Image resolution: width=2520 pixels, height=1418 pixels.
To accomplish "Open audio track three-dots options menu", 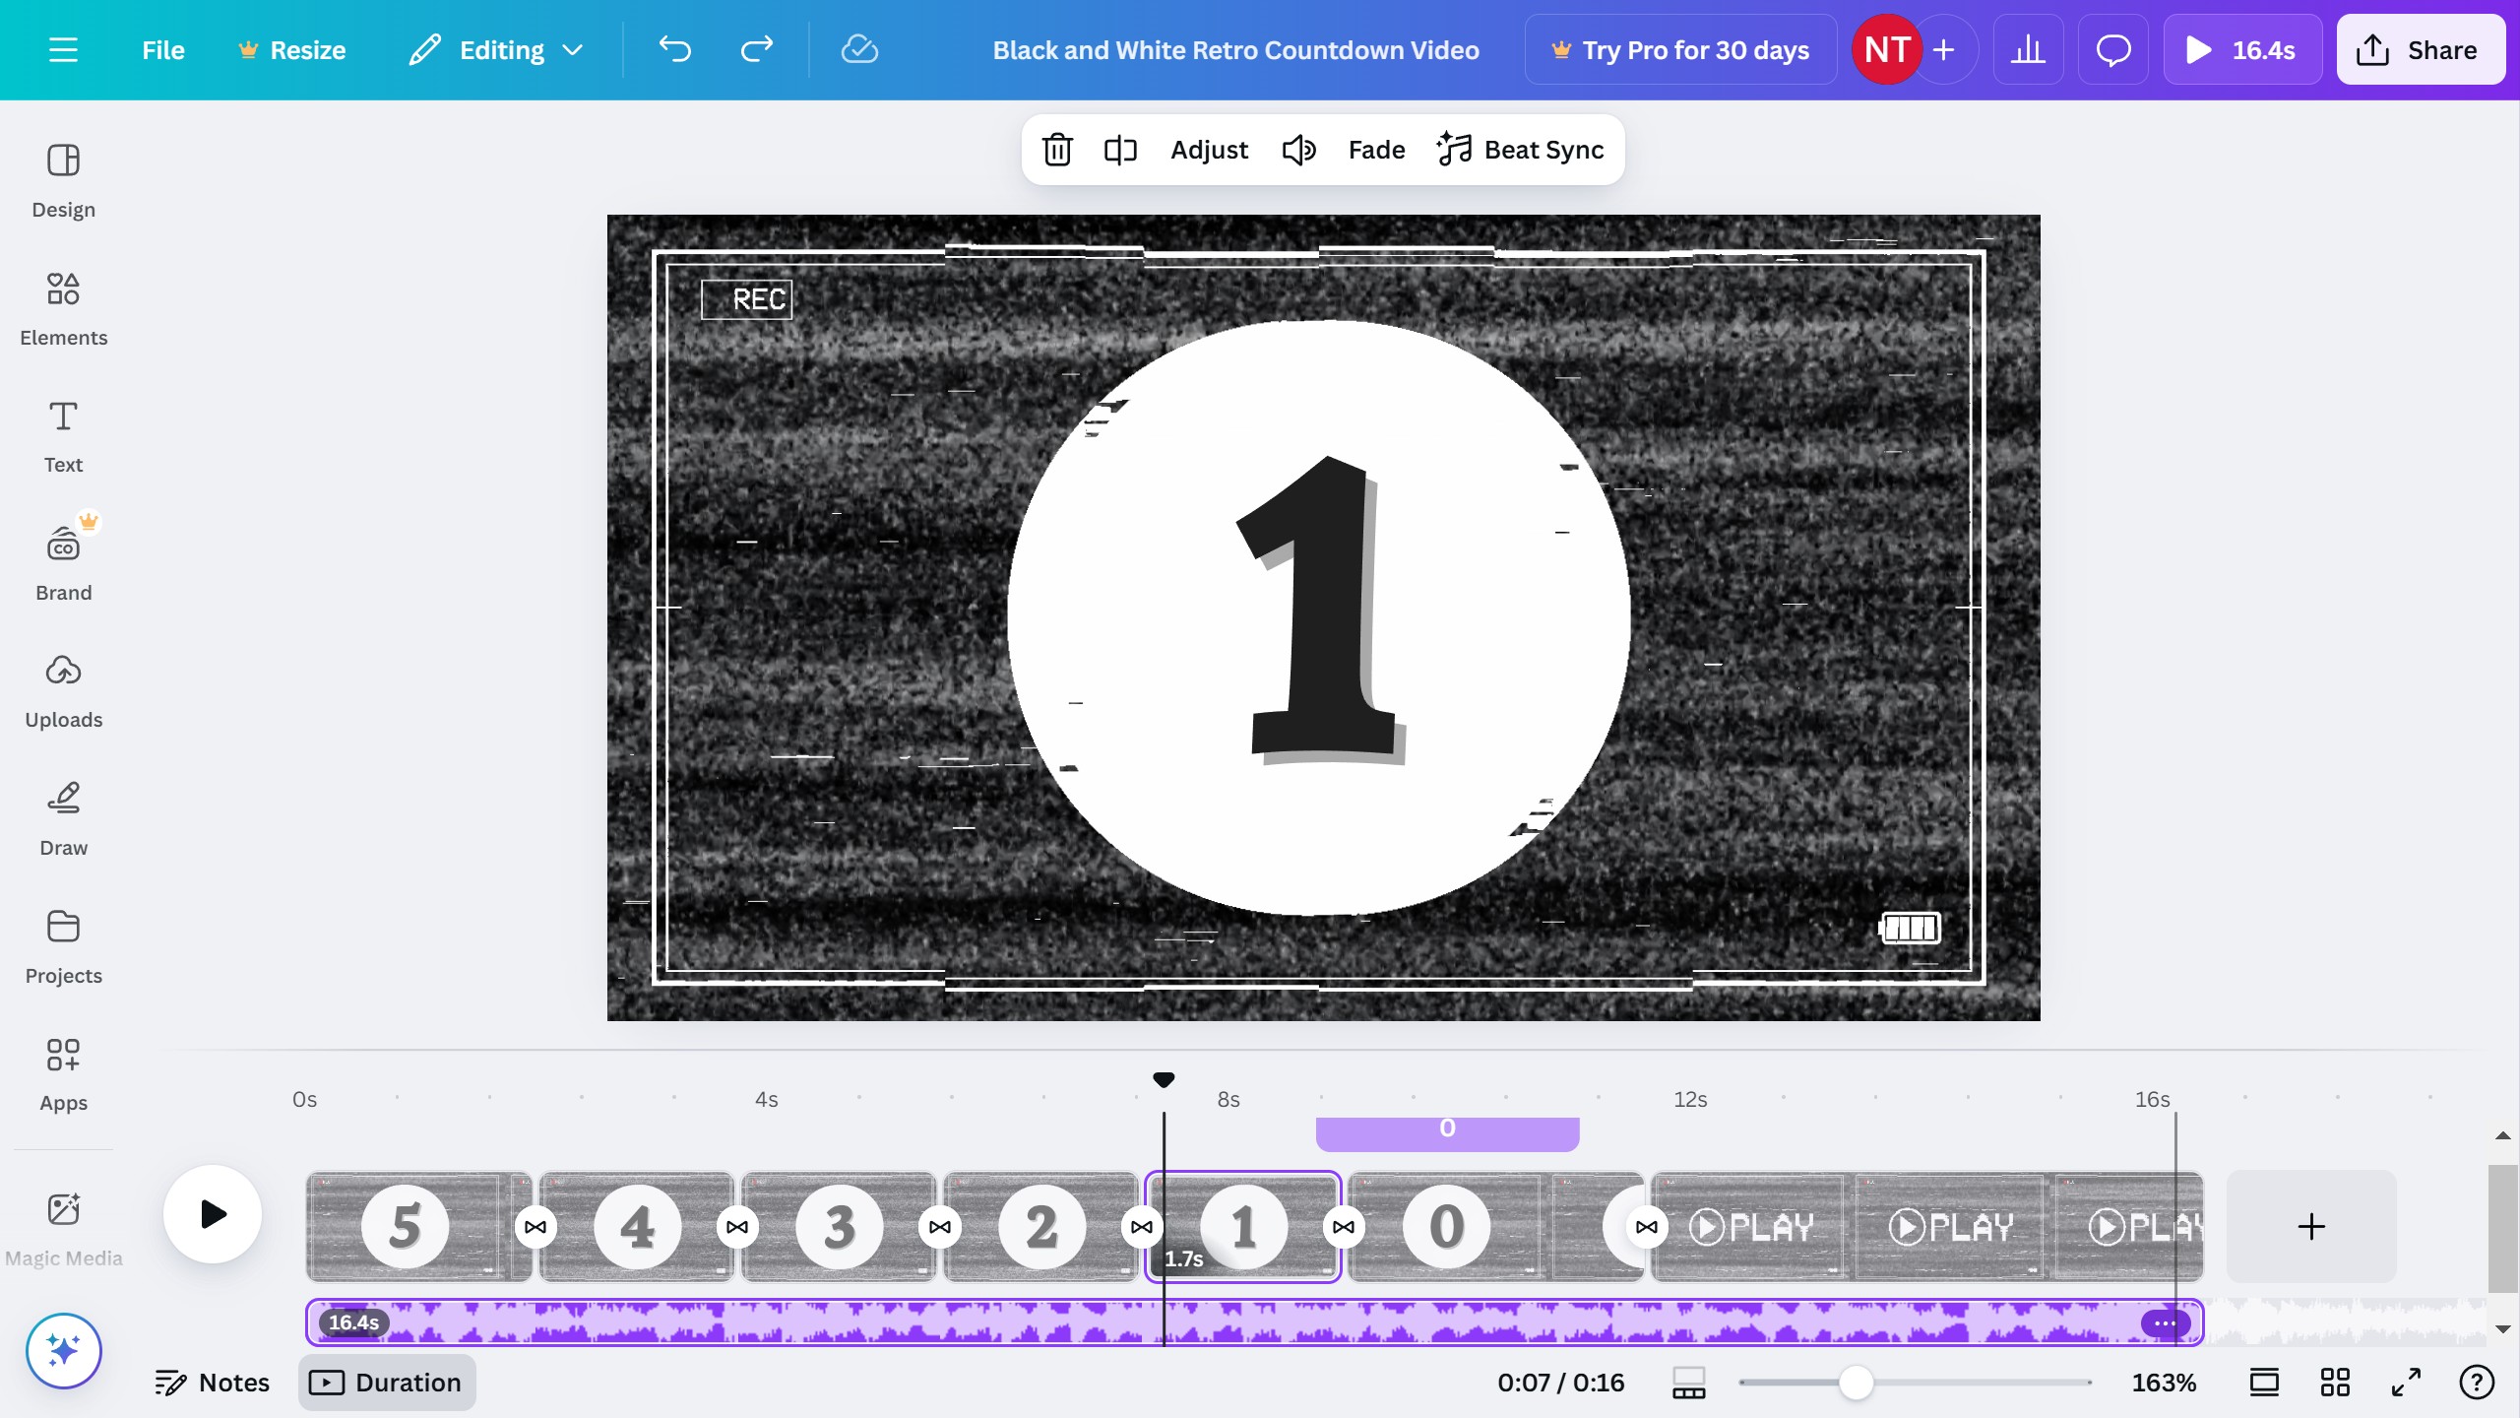I will (2164, 1322).
